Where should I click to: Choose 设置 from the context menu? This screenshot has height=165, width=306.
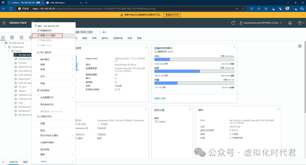point(54,123)
